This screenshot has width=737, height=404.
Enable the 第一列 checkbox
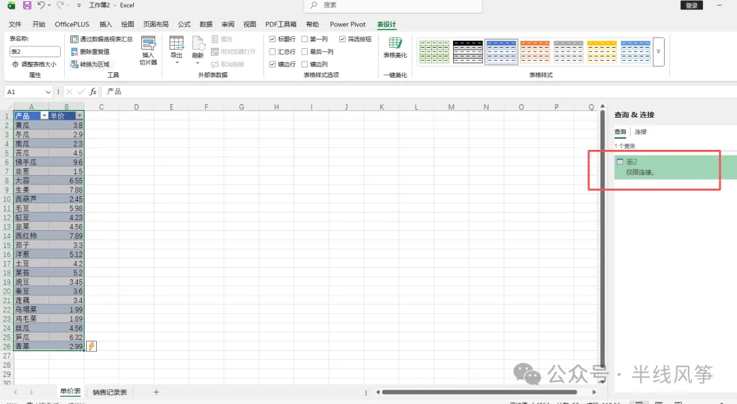(304, 39)
